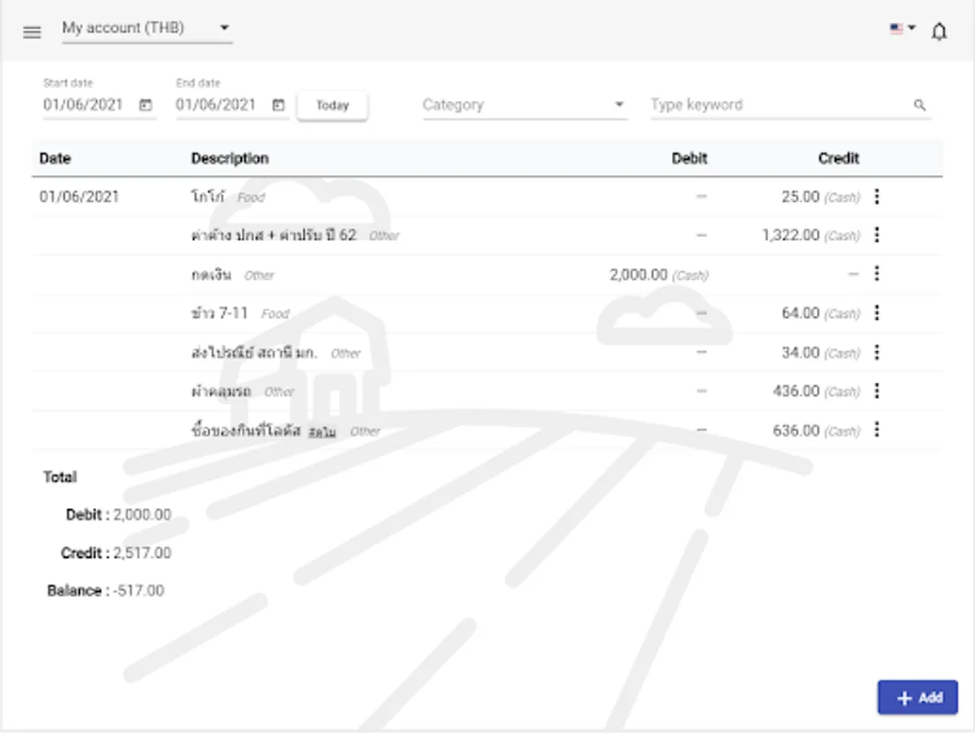Screen dimensions: 975x733
Task: Click the credit amount 1,322.00
Action: 791,235
